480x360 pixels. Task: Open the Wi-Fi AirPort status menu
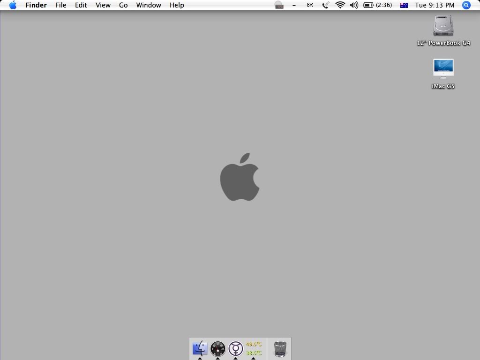(340, 5)
